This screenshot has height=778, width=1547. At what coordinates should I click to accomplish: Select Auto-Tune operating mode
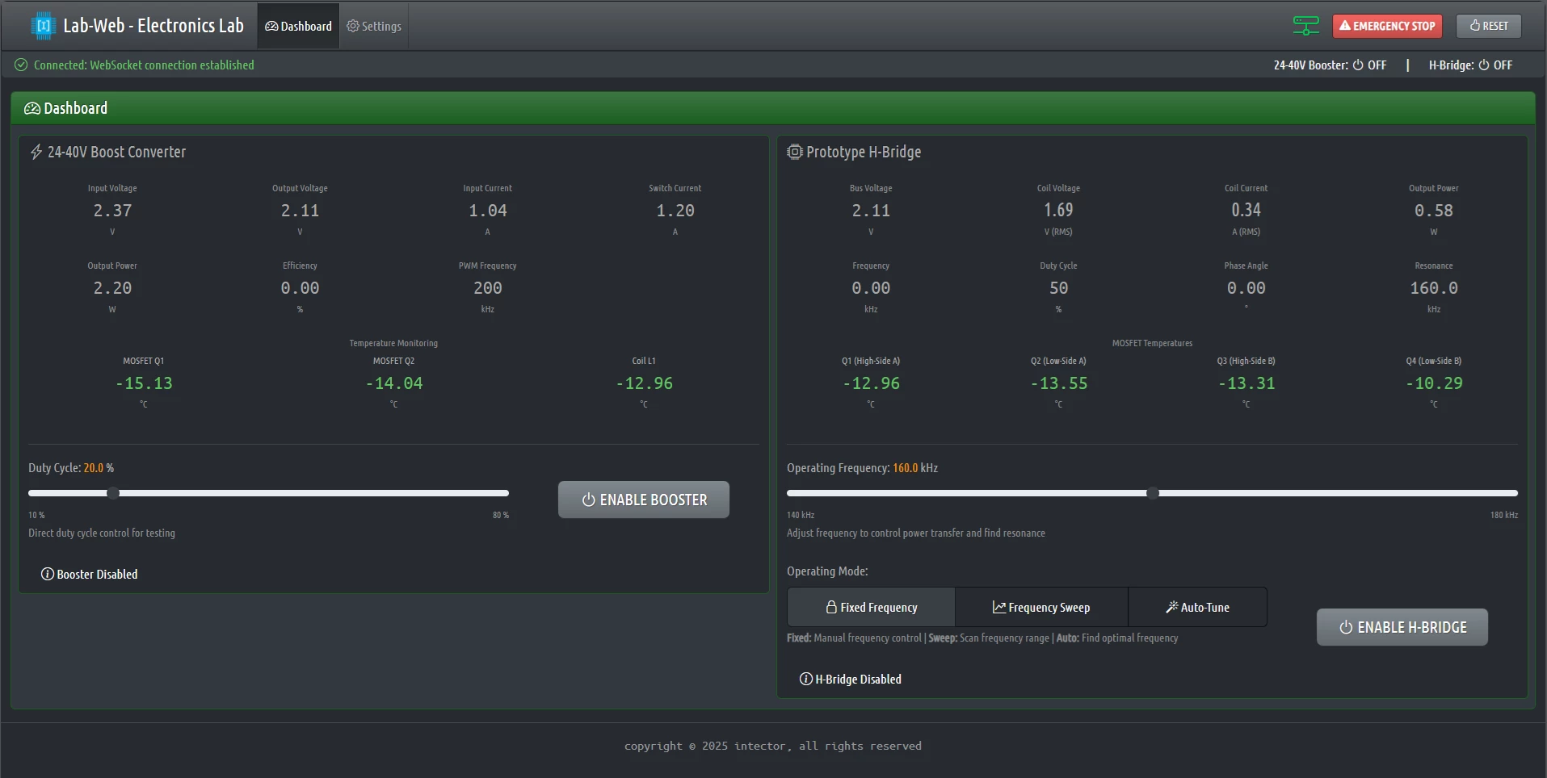click(1197, 607)
